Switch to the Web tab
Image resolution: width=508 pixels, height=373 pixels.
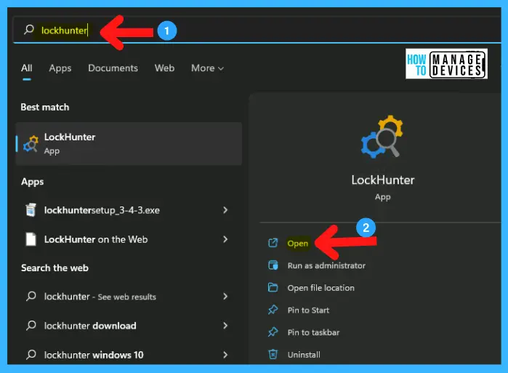[164, 68]
